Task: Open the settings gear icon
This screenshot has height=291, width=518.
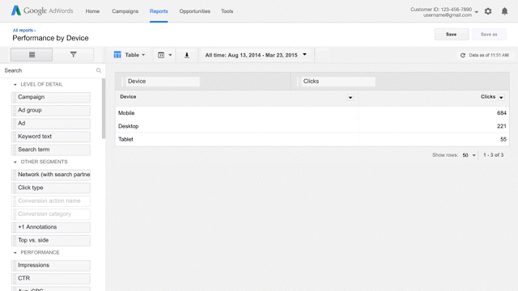Action: tap(488, 11)
